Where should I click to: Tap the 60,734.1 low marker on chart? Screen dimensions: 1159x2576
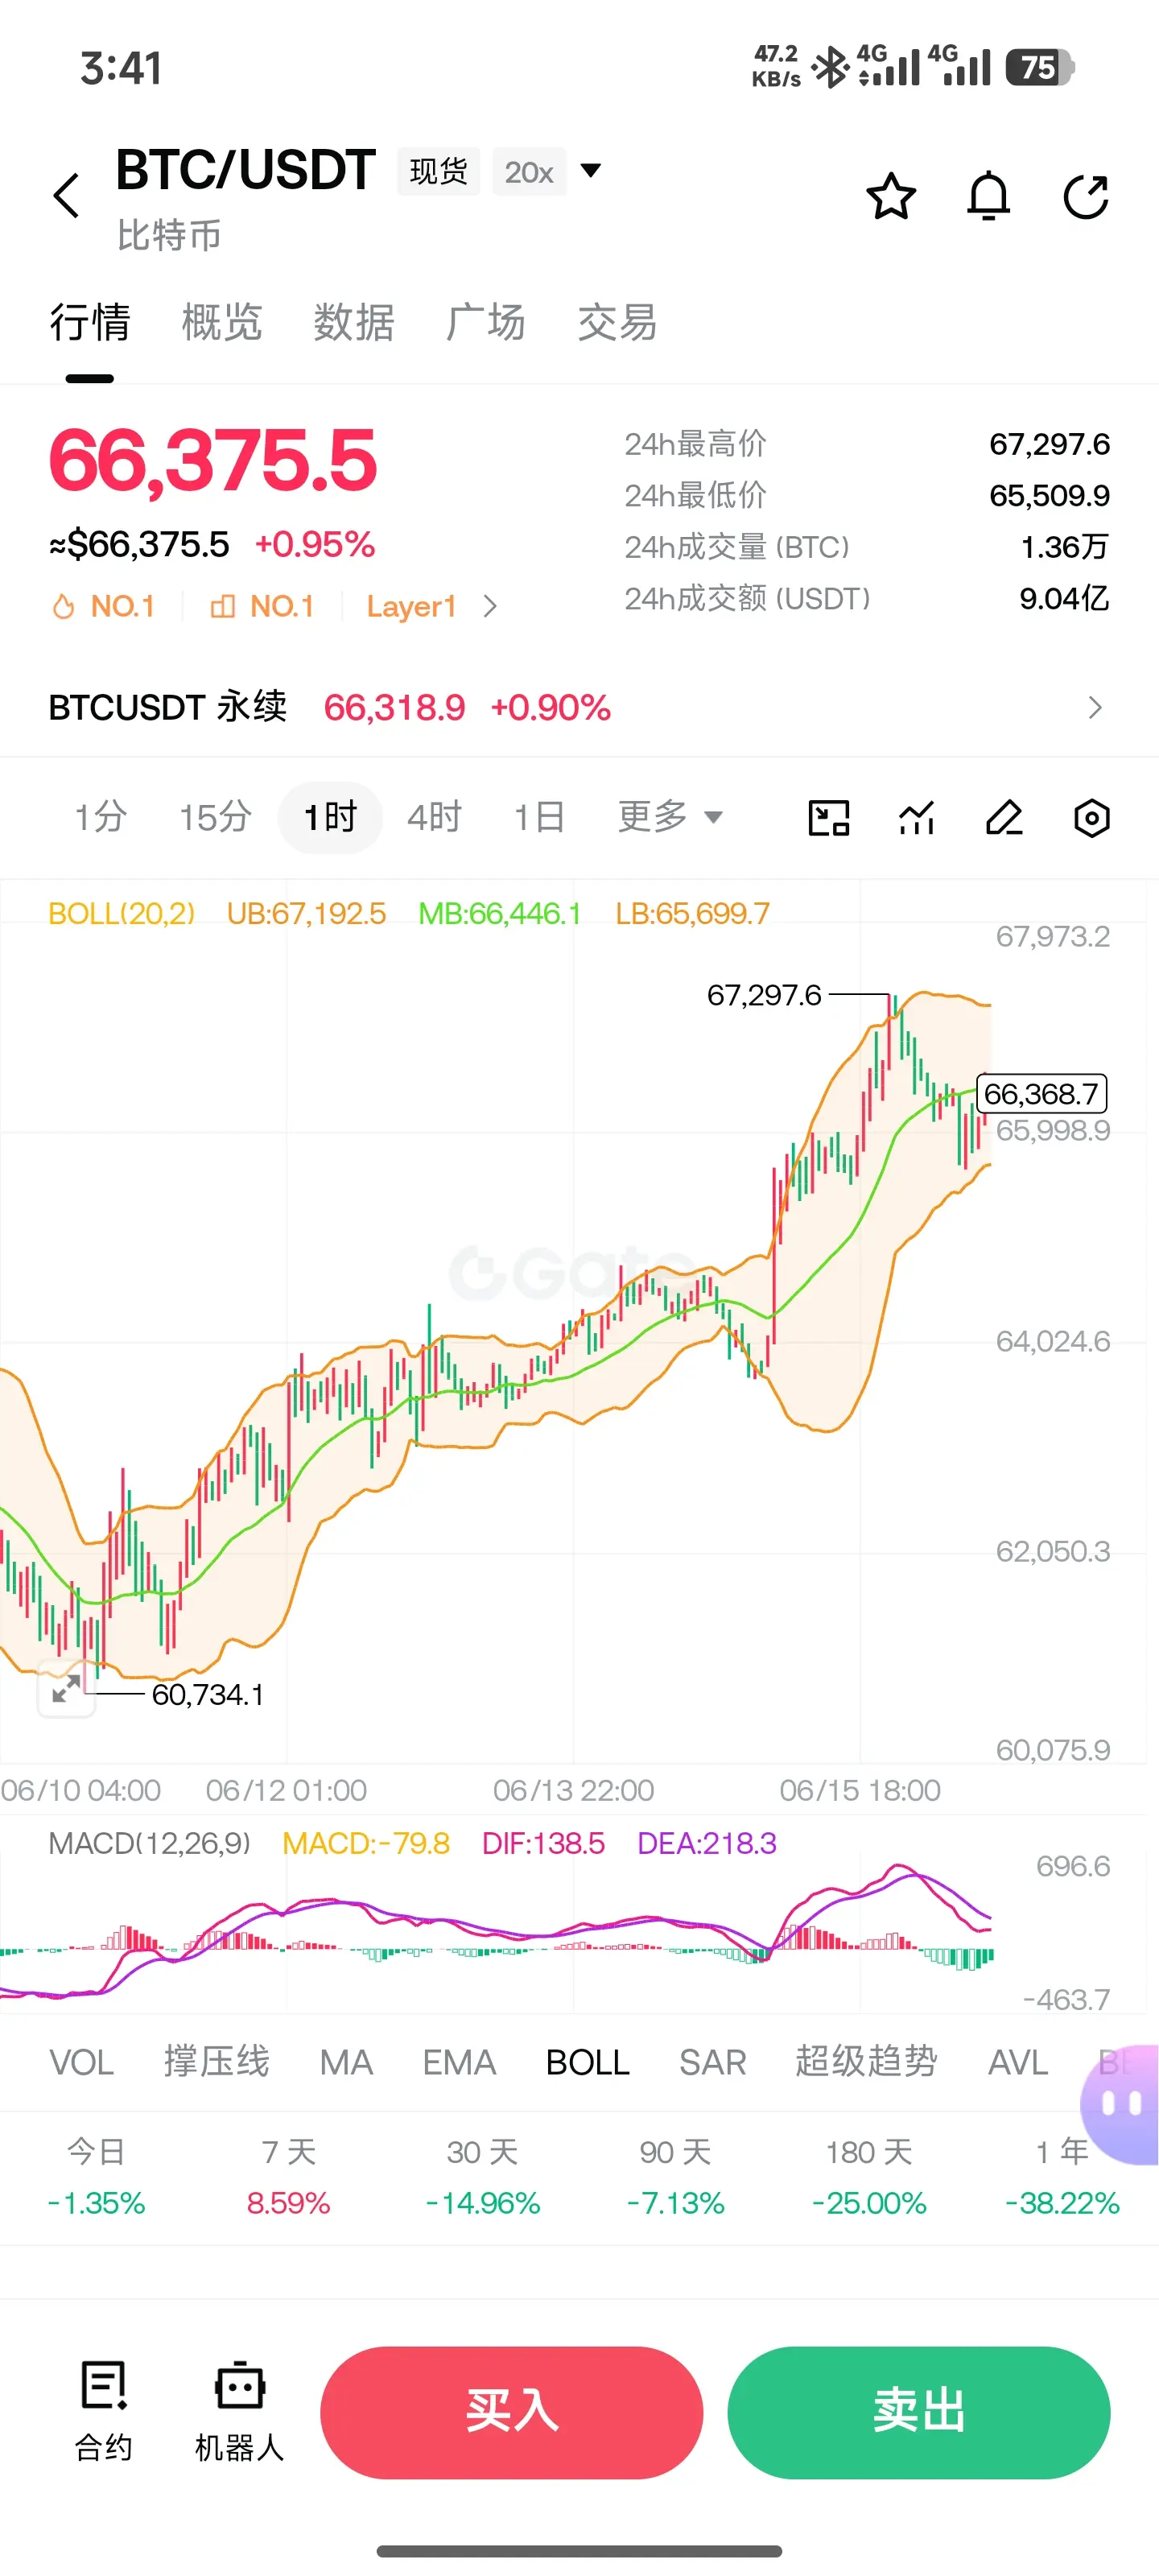(207, 1694)
